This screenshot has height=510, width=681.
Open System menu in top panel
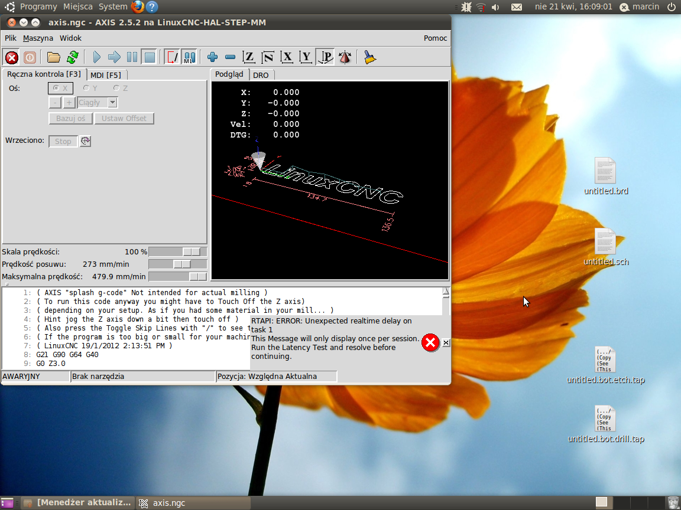(x=113, y=6)
